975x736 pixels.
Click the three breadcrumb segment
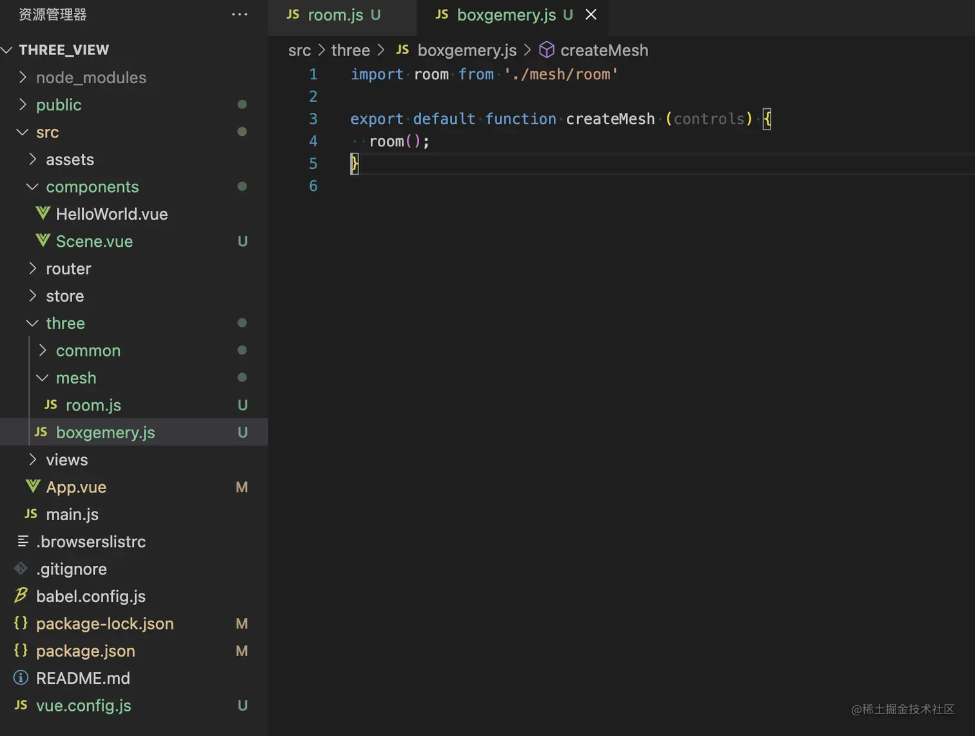tap(351, 50)
